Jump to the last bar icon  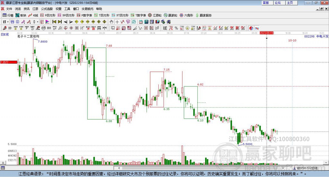point(60,22)
